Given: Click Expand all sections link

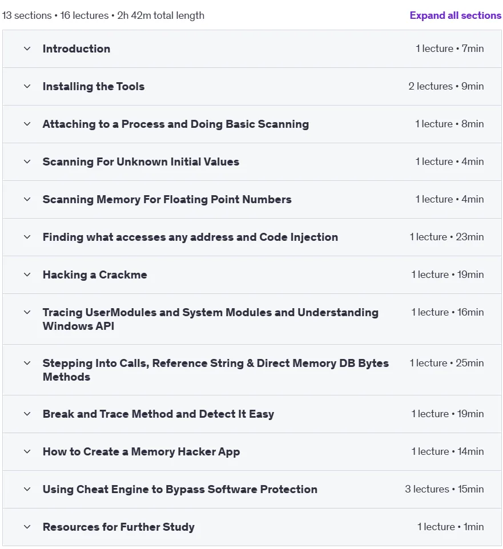Looking at the screenshot, I should [456, 15].
